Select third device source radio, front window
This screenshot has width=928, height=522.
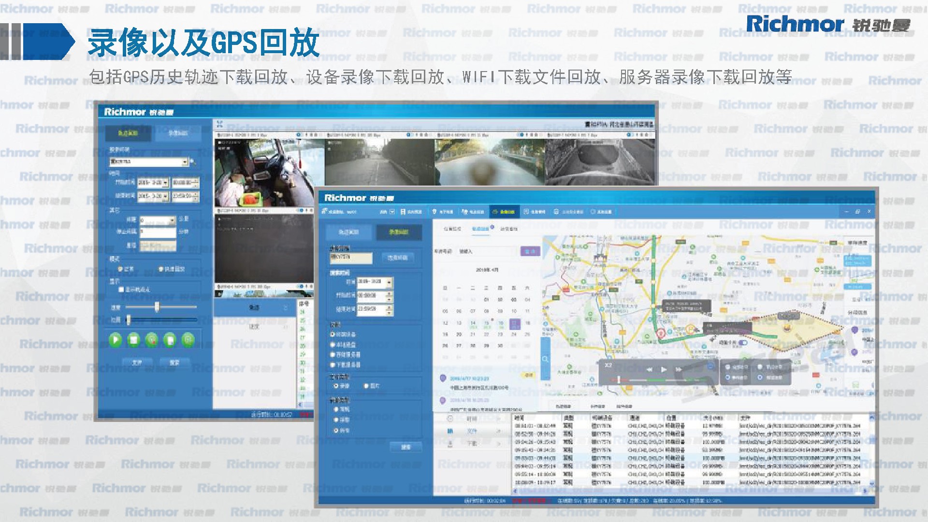[x=333, y=355]
